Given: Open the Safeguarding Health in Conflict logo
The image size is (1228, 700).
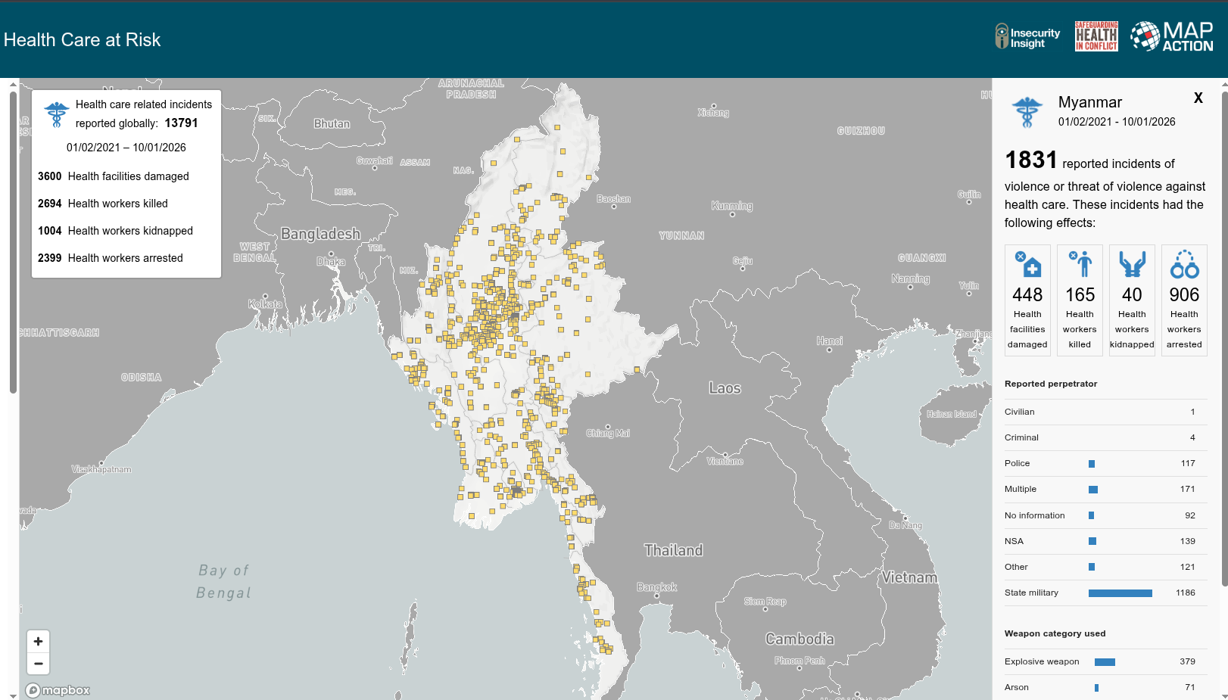Looking at the screenshot, I should [1096, 36].
